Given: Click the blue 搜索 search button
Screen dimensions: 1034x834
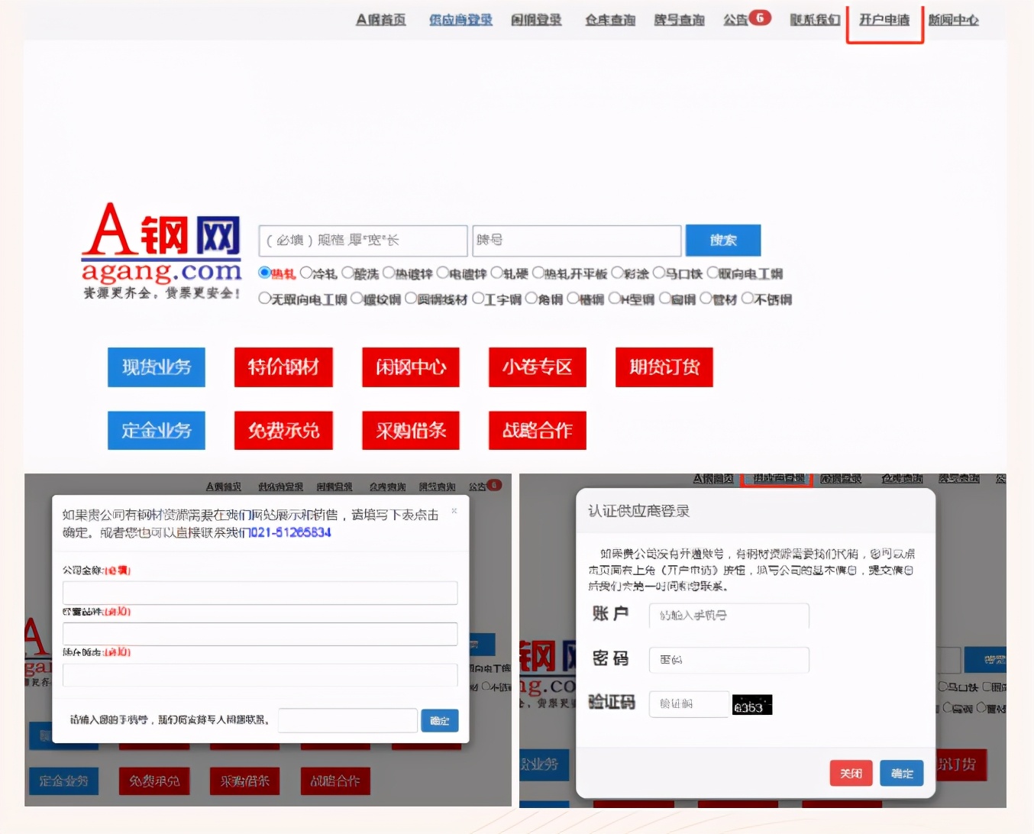Looking at the screenshot, I should tap(722, 240).
